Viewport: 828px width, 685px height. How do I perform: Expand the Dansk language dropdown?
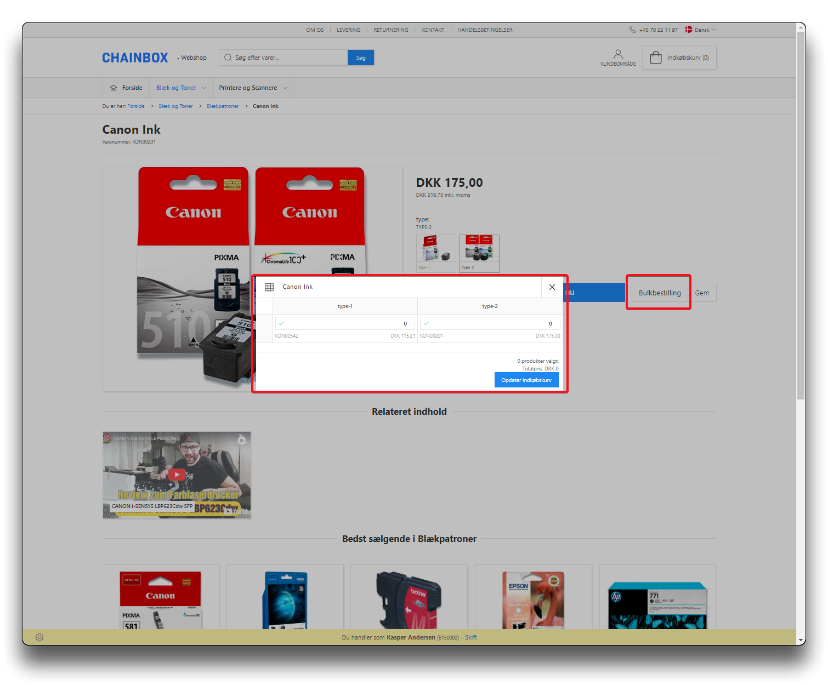pyautogui.click(x=701, y=30)
